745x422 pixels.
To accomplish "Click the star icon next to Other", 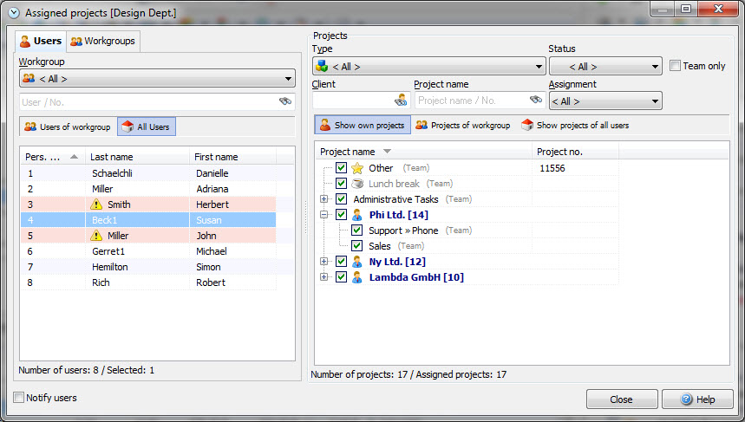I will point(357,168).
